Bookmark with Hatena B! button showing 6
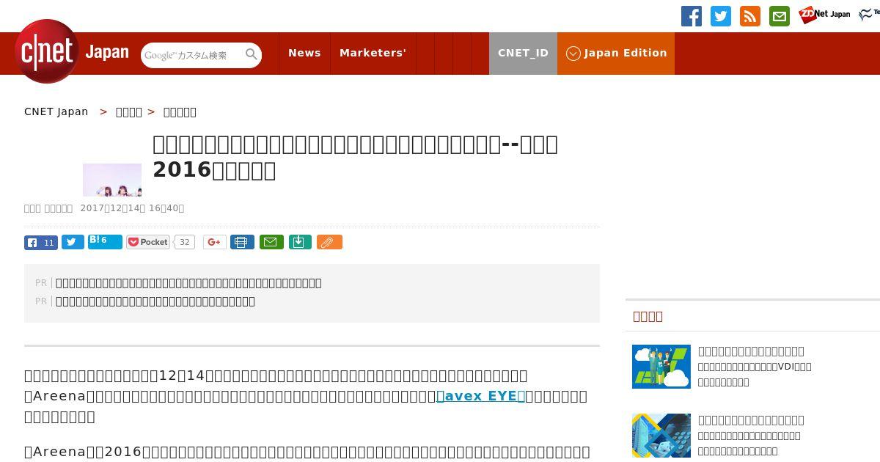Screen dimensions: 880x462 105,241
